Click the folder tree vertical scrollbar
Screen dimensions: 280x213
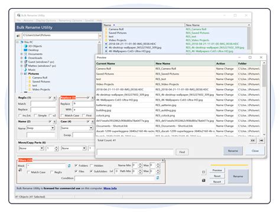pyautogui.click(x=99, y=66)
